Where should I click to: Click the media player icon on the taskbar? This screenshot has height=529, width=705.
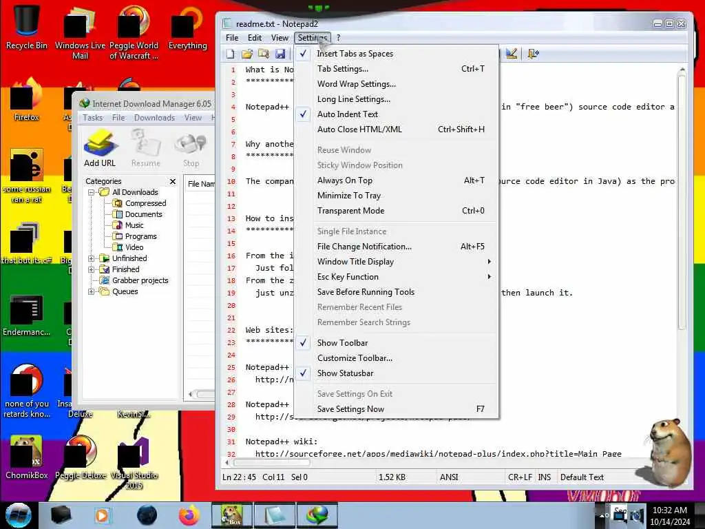102,515
